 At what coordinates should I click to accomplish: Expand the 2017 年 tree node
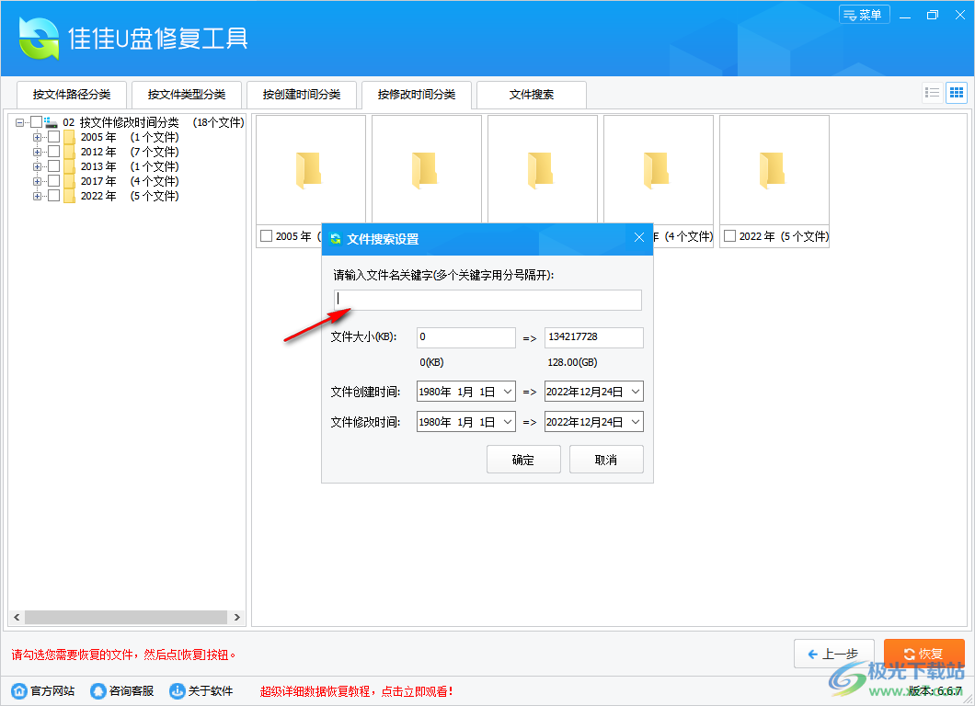coord(38,181)
